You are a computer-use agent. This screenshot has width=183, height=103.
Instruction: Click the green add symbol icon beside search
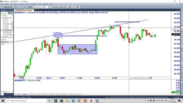point(9,13)
